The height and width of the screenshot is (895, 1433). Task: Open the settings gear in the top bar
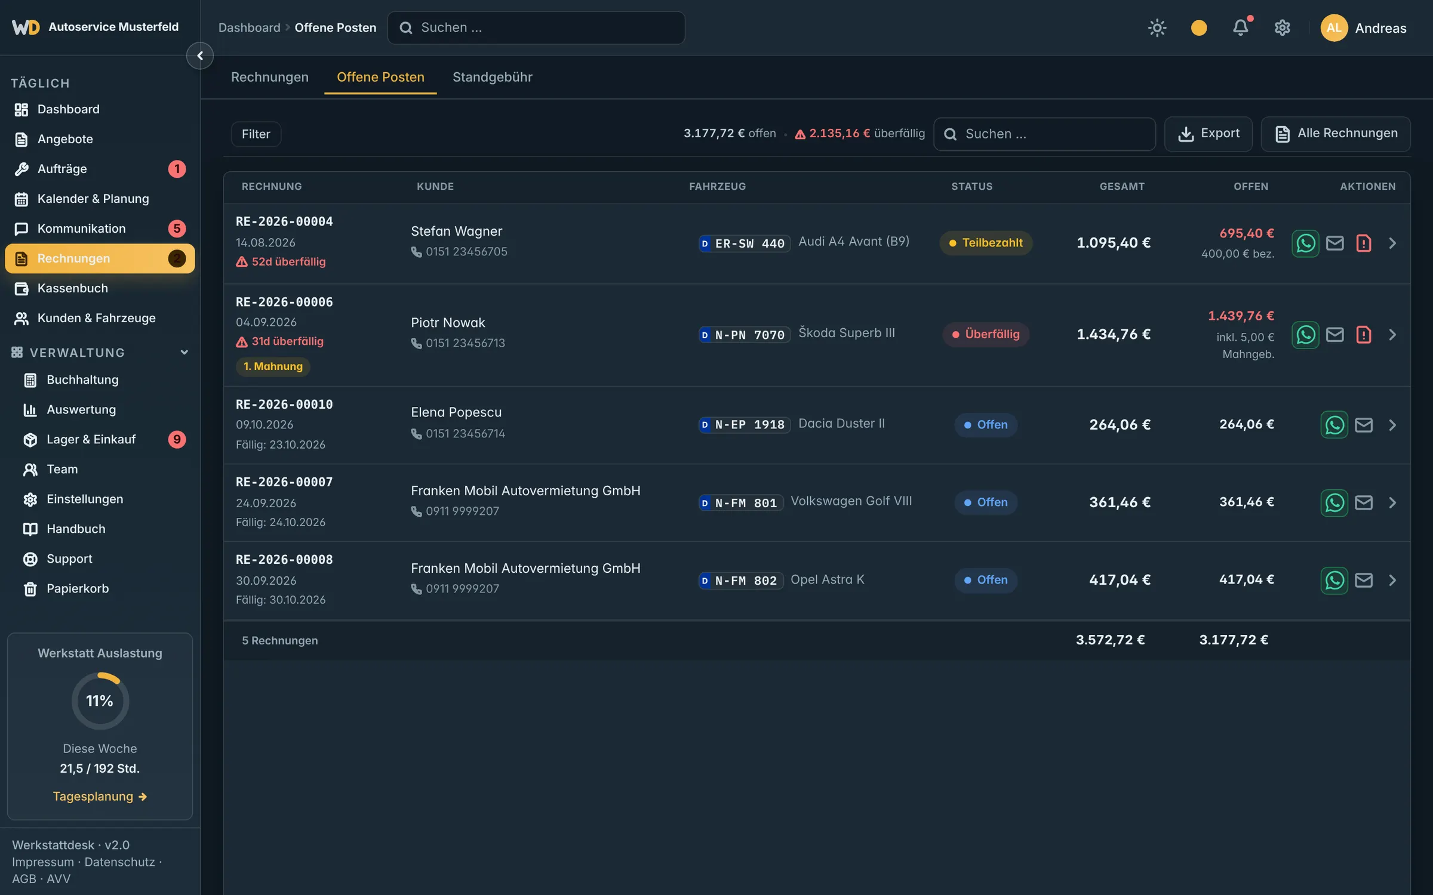(1282, 27)
